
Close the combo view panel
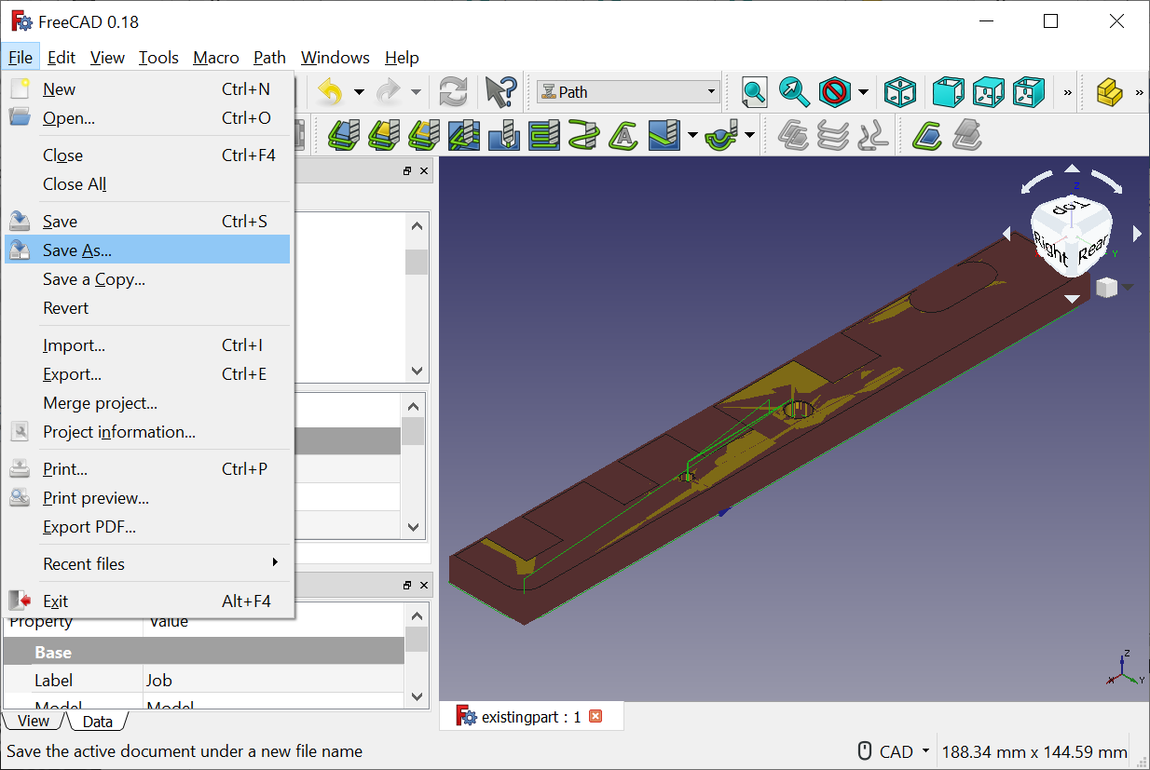pyautogui.click(x=424, y=171)
